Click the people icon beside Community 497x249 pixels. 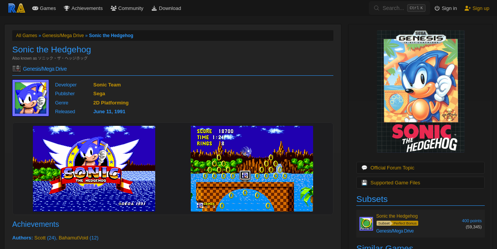pos(114,8)
